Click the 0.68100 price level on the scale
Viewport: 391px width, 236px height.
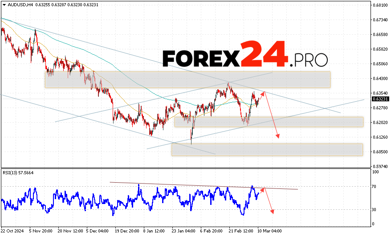pos(380,5)
